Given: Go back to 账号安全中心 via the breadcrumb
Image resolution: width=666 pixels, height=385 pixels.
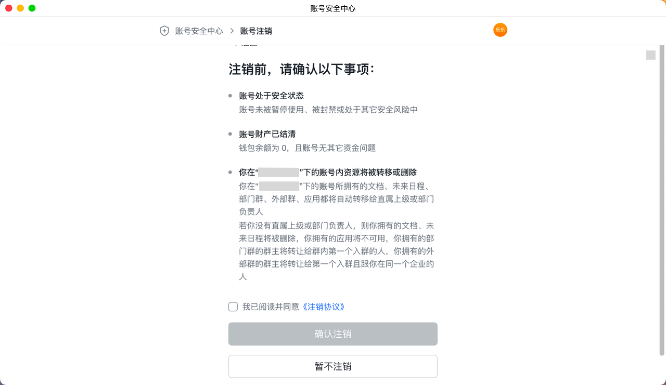Looking at the screenshot, I should (x=199, y=31).
